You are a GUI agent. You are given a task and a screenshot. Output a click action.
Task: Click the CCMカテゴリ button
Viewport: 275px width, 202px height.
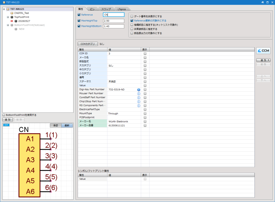pos(88,44)
